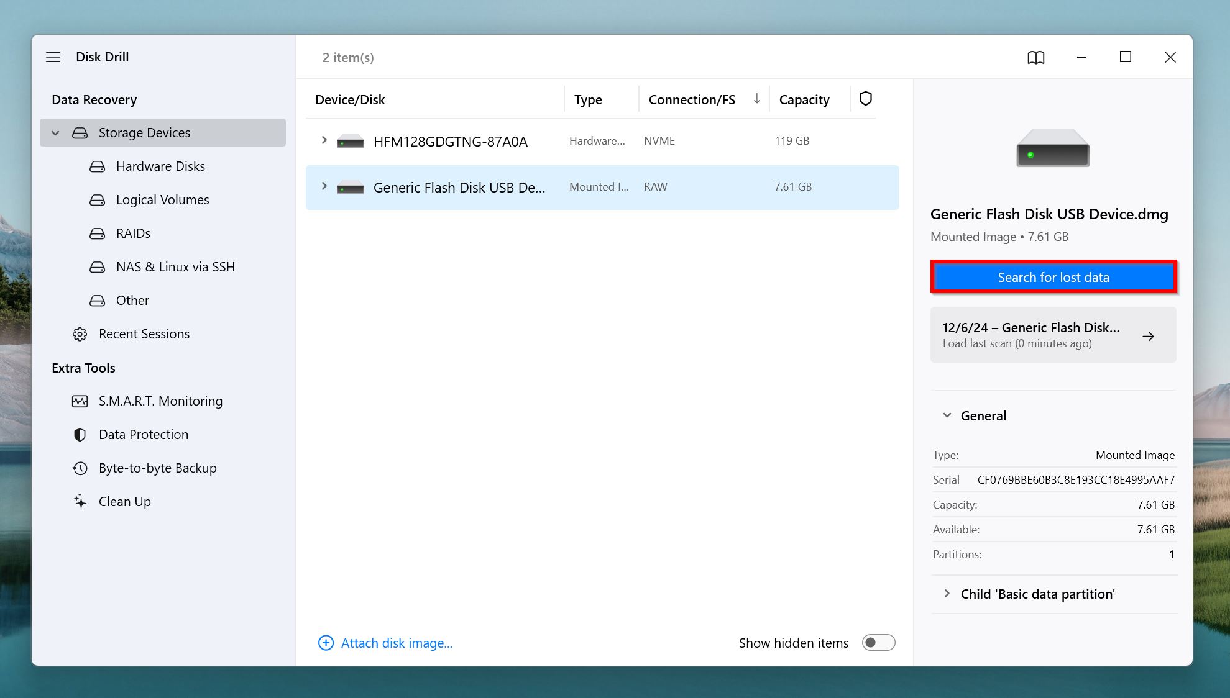Open the NAS and Linux via SSH section

[176, 266]
